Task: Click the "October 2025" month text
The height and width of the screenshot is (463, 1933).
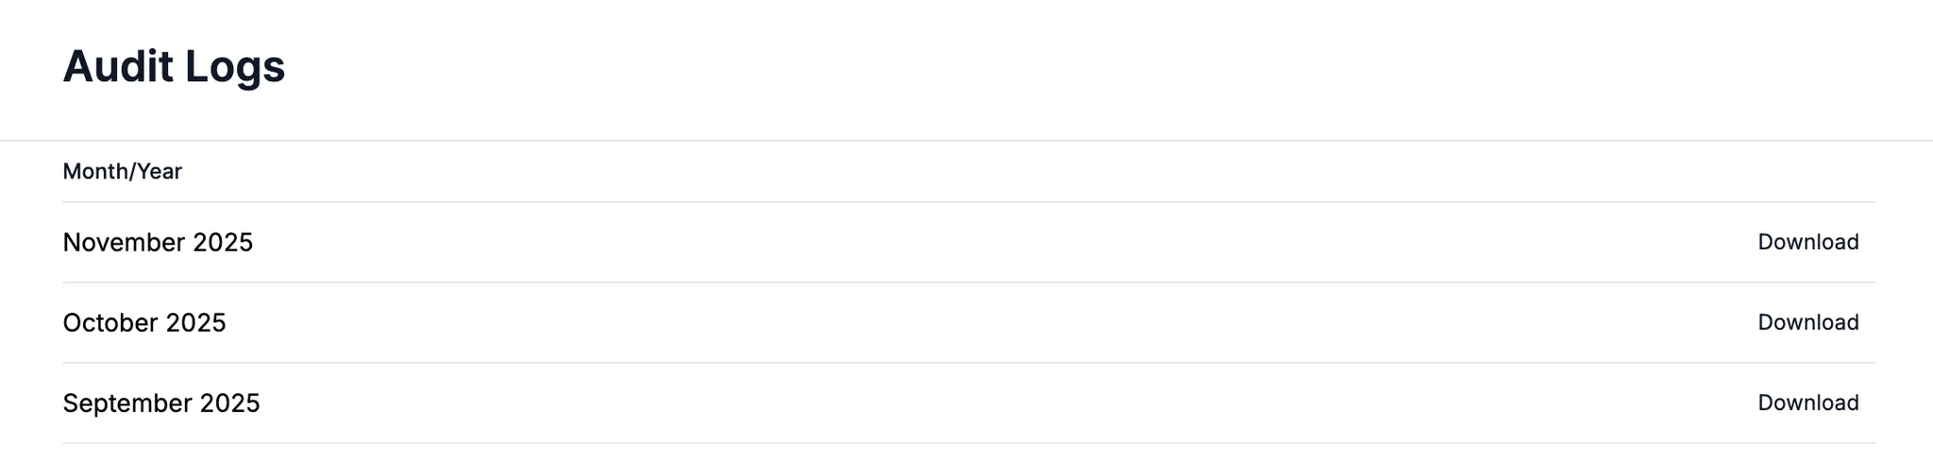Action: 144,322
